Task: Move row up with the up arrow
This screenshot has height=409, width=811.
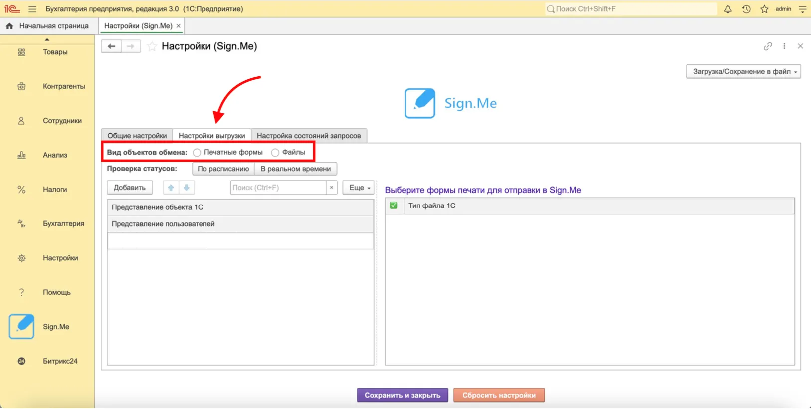Action: coord(171,188)
